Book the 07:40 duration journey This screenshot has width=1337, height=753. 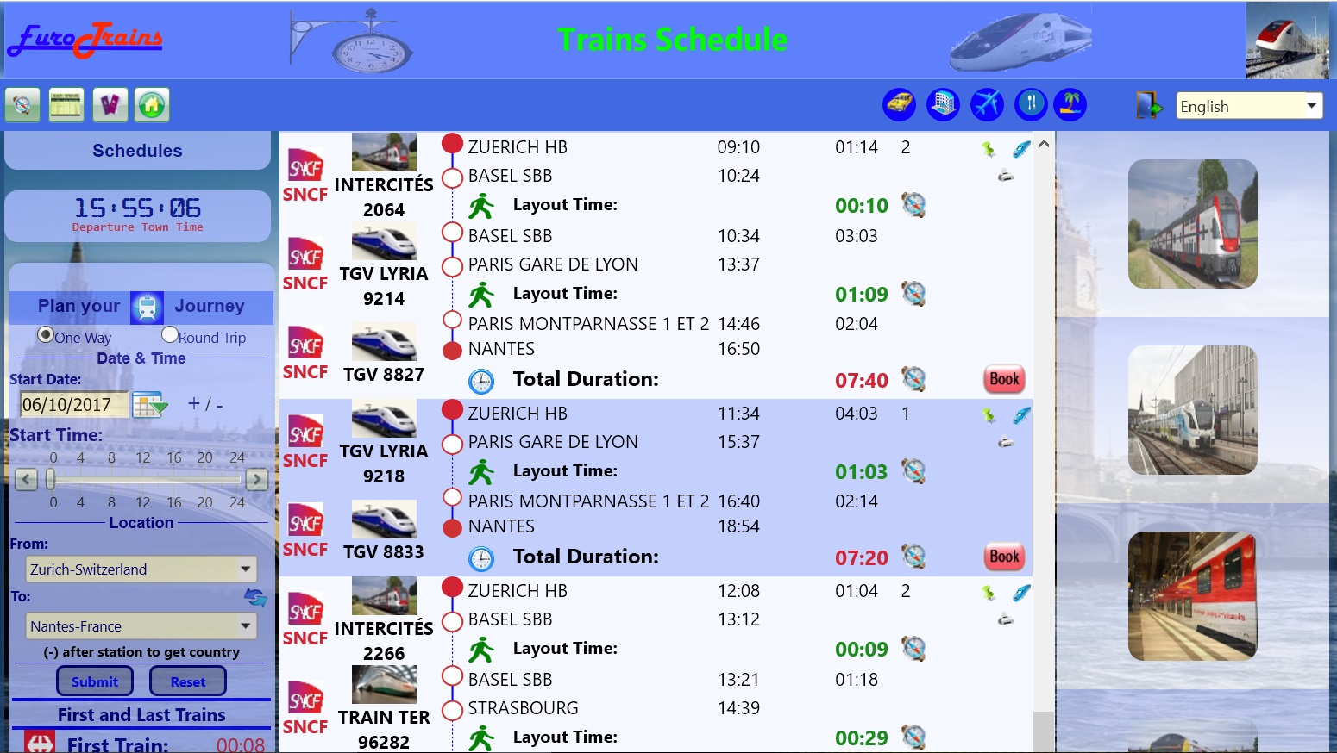[1004, 379]
